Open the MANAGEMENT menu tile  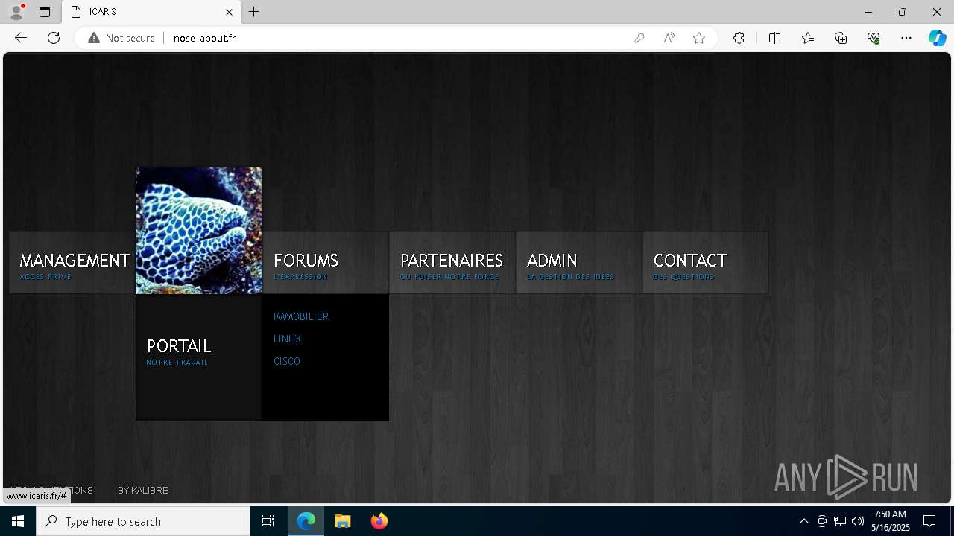(x=72, y=262)
